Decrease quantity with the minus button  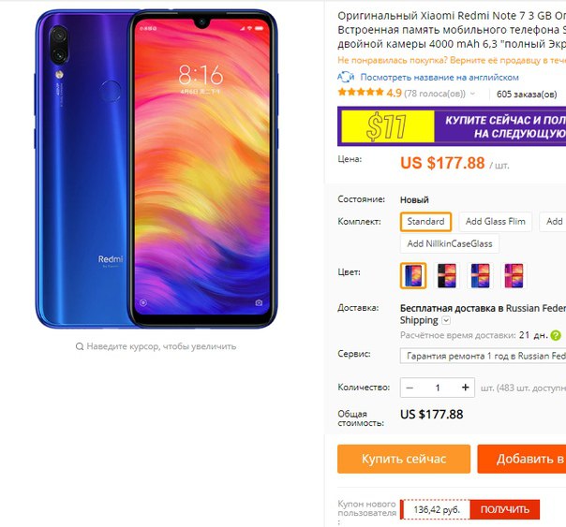410,388
